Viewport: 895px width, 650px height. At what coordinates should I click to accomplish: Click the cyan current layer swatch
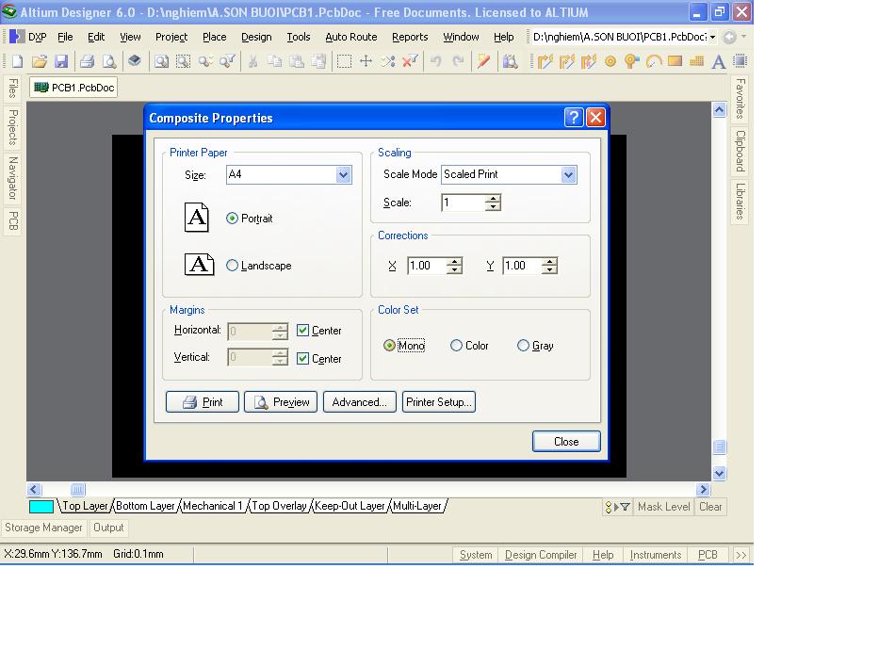[41, 507]
